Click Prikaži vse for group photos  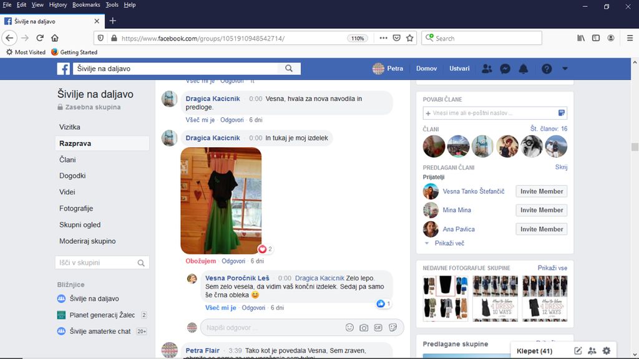[x=552, y=268]
